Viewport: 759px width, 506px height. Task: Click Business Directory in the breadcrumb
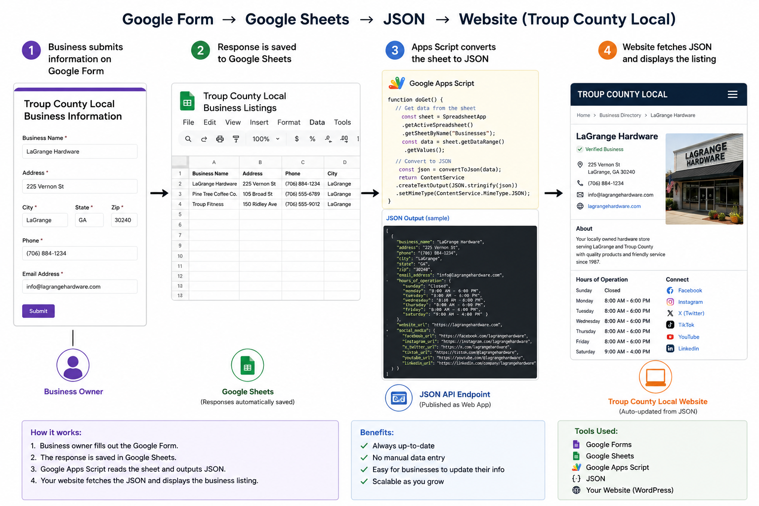click(620, 115)
